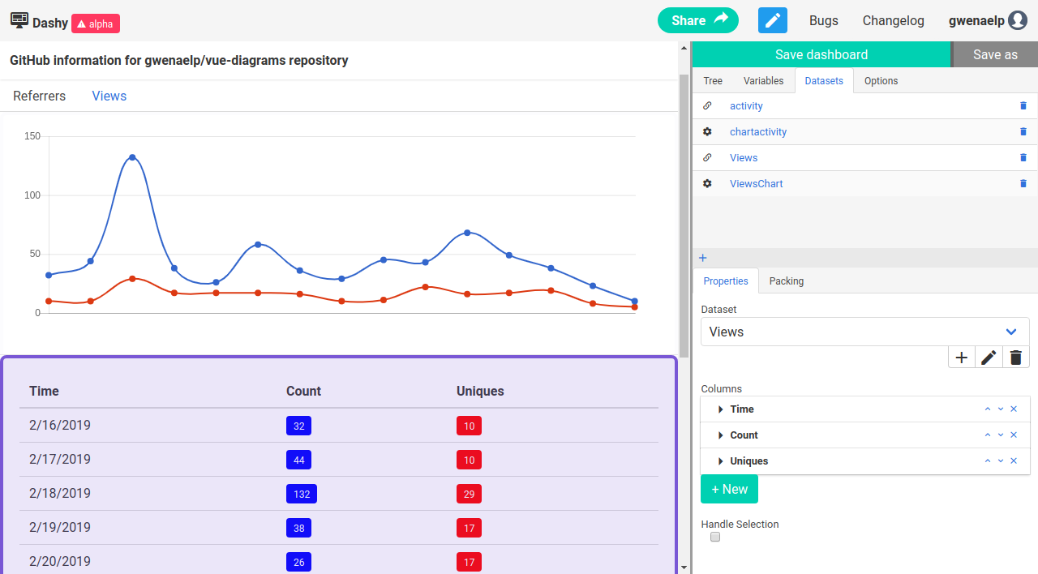
Task: Delete the activity dataset with trash icon
Action: pyautogui.click(x=1023, y=106)
